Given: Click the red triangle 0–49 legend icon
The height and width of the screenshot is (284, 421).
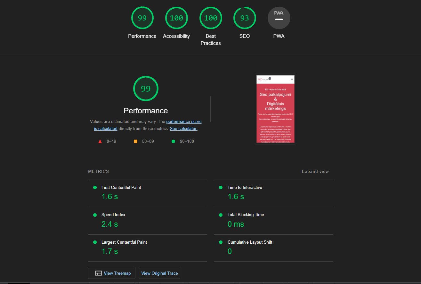Looking at the screenshot, I should pos(100,141).
